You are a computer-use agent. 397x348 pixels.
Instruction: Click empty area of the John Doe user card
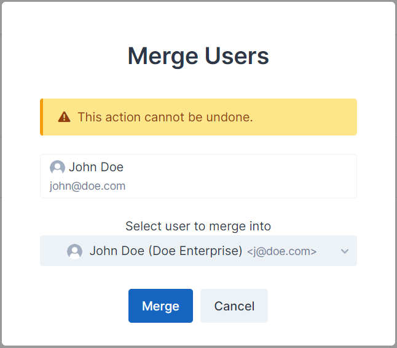click(240, 176)
